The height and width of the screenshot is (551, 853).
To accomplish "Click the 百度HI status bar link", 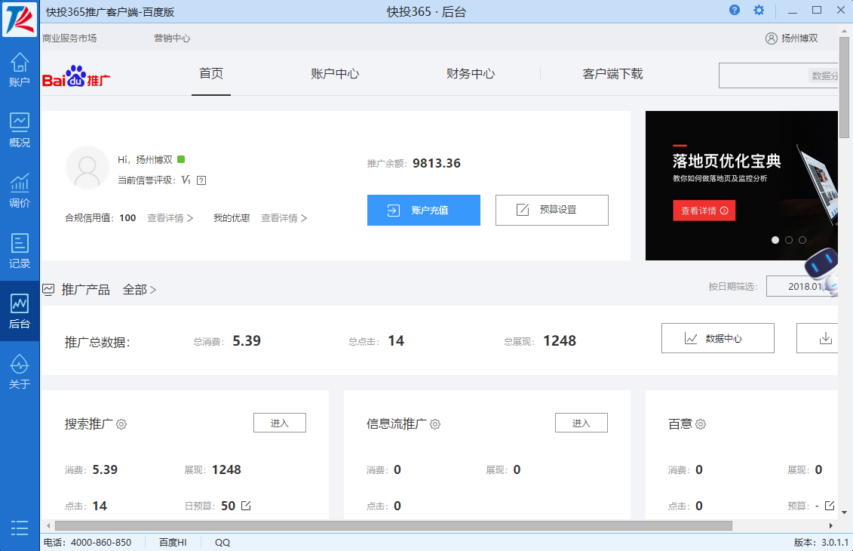I will pos(173,542).
